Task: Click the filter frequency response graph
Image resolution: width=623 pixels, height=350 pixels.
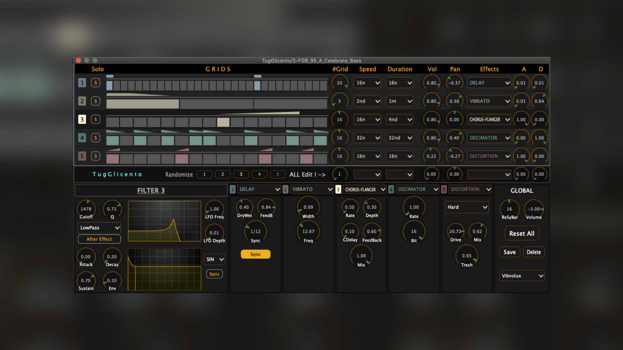Action: coord(165,221)
